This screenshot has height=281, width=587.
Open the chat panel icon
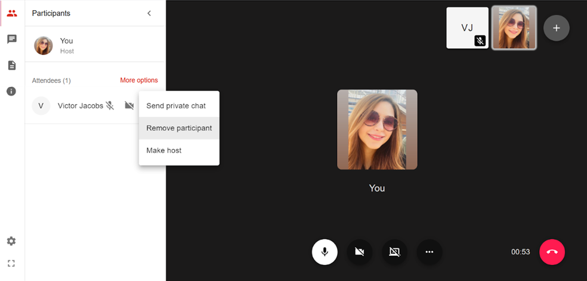pos(11,39)
